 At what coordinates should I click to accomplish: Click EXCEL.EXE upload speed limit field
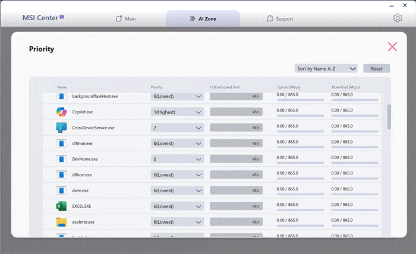click(x=236, y=206)
